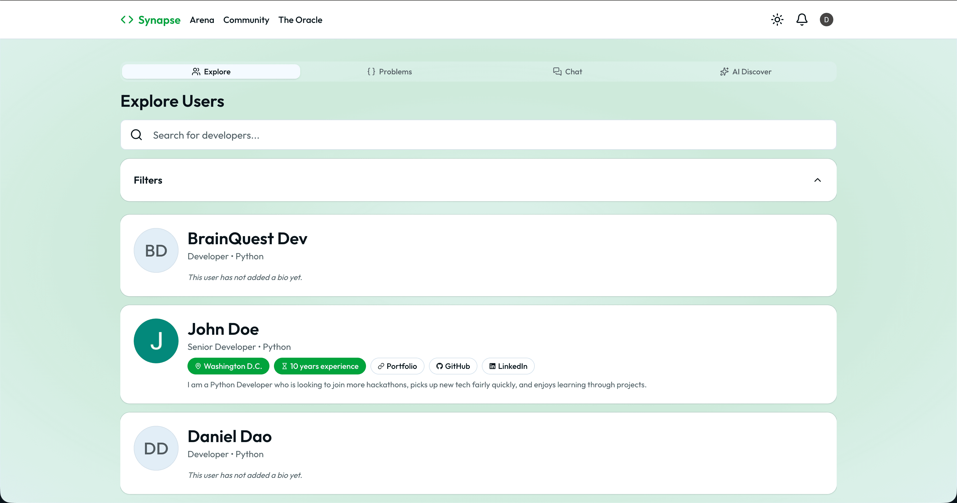
Task: Click the Filters header label
Action: [148, 180]
